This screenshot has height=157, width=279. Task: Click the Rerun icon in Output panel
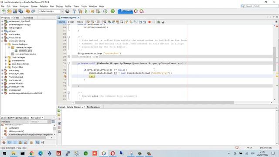point(59,111)
